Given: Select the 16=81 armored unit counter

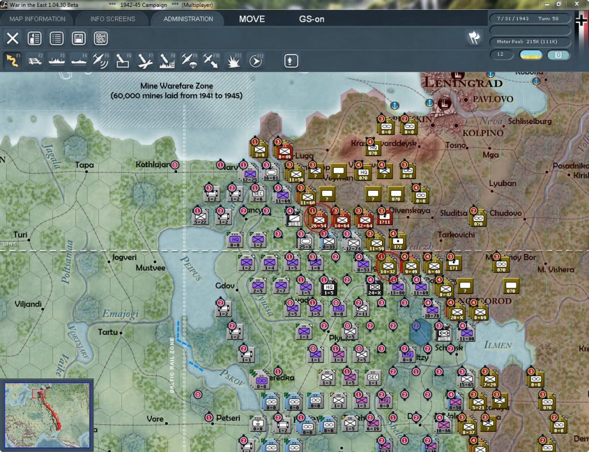Looking at the screenshot, I should point(271,172).
